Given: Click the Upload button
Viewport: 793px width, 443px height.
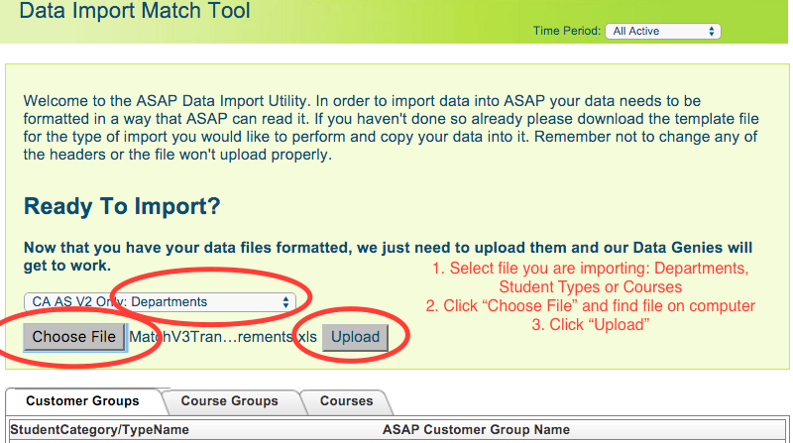Looking at the screenshot, I should 355,337.
